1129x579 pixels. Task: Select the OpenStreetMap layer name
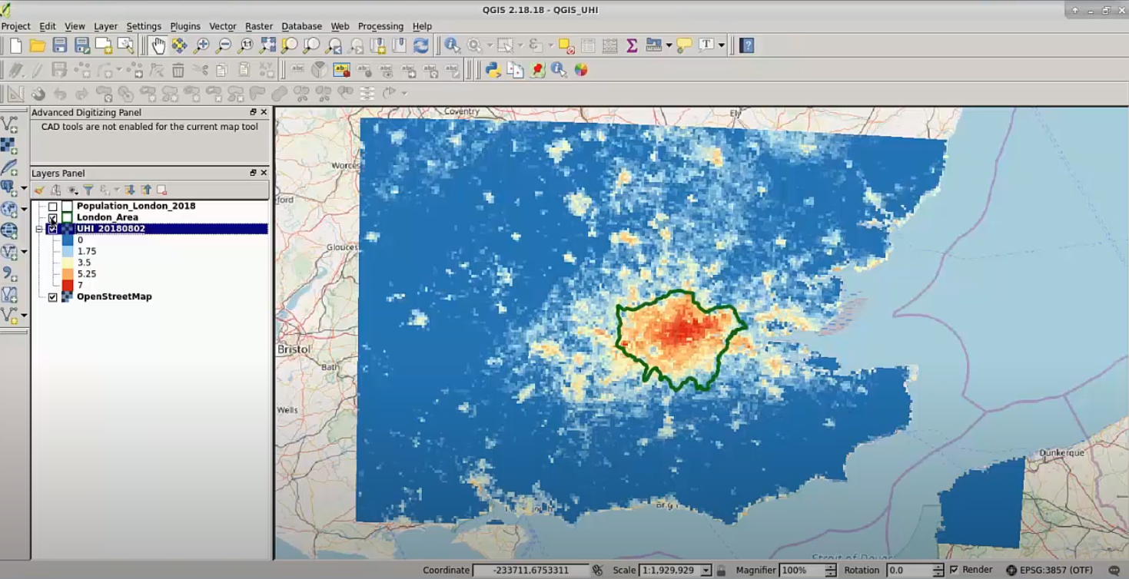[114, 297]
